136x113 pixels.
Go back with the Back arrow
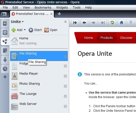click(84, 23)
